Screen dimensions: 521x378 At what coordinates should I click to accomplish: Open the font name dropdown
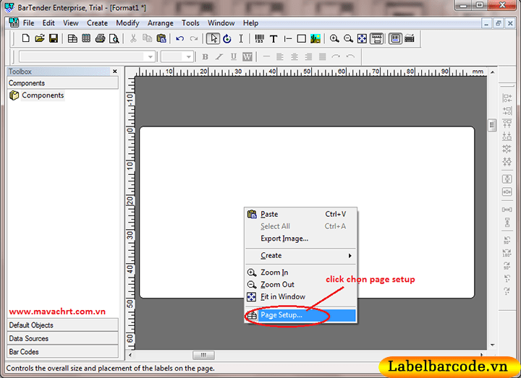(151, 56)
